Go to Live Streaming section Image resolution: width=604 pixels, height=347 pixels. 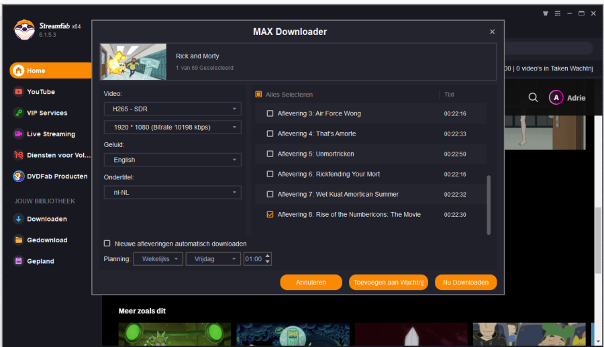[x=50, y=134]
